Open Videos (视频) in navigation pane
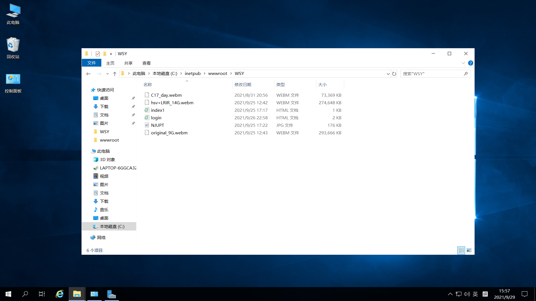Viewport: 536px width, 301px height. point(104,176)
